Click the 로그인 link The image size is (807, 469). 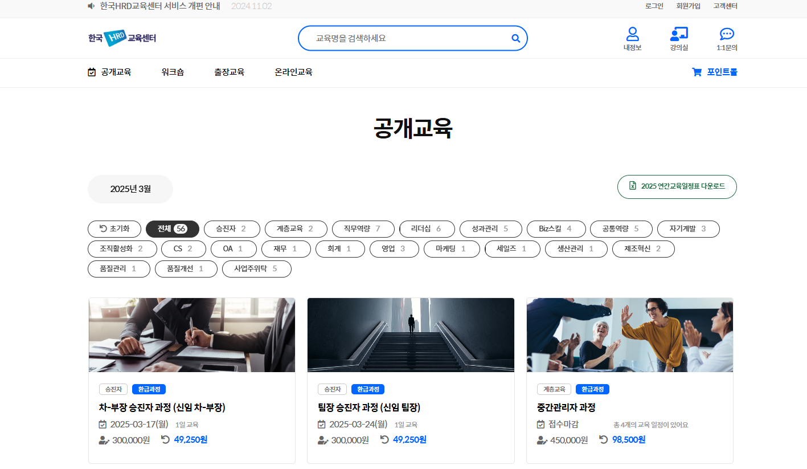pyautogui.click(x=654, y=6)
